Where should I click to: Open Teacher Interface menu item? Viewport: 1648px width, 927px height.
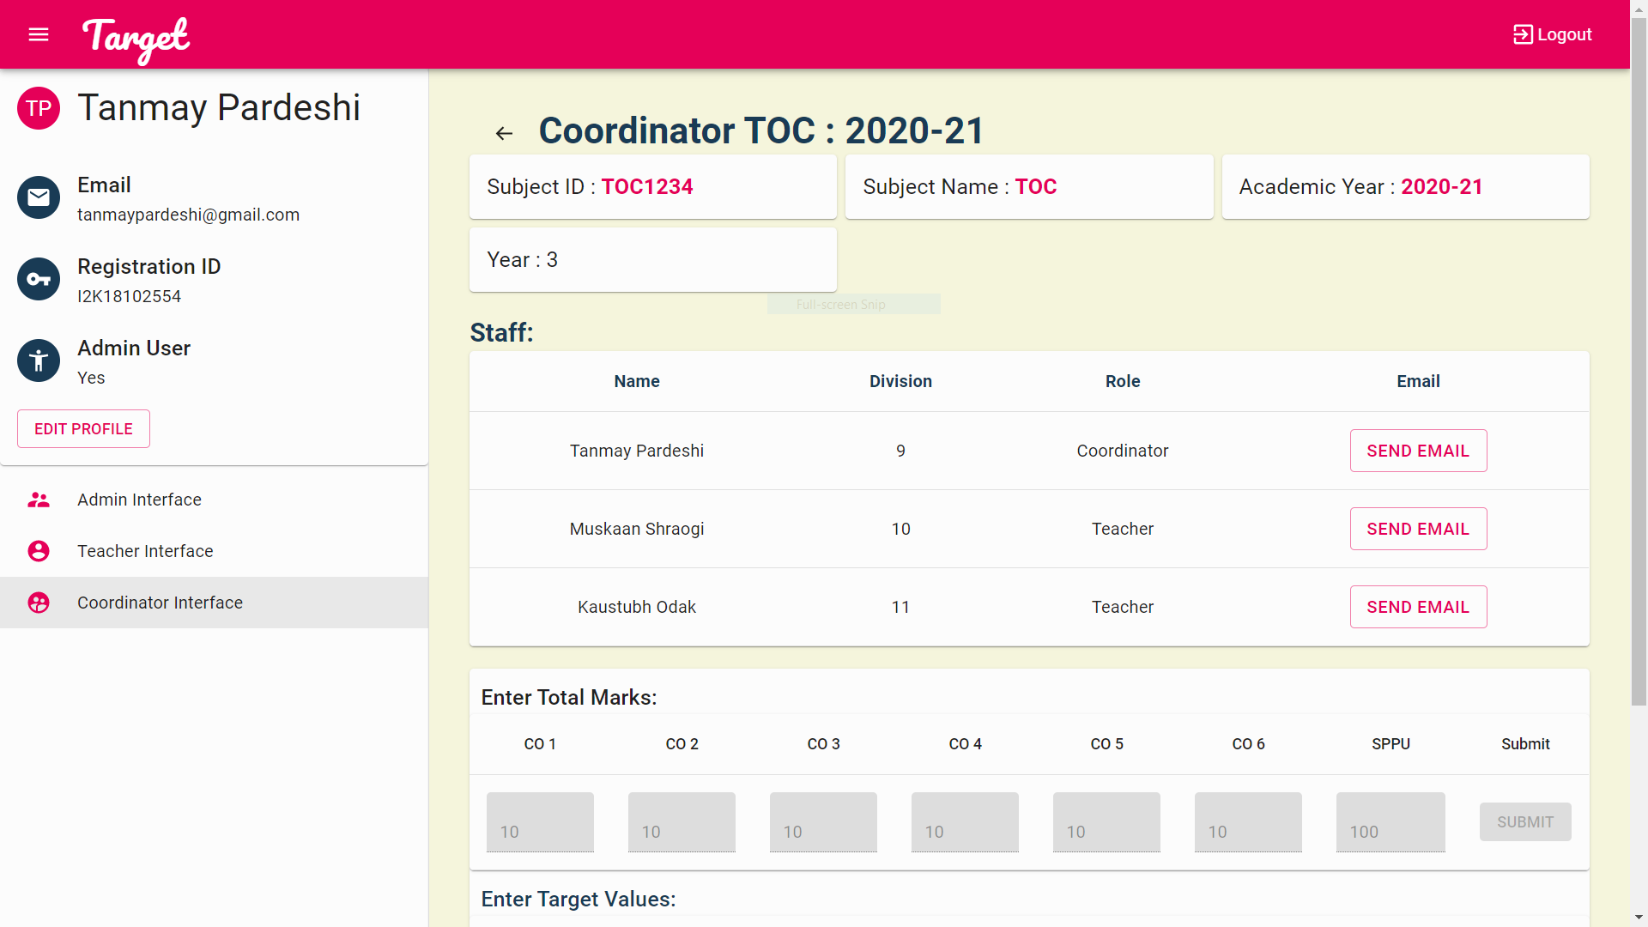[x=145, y=551]
